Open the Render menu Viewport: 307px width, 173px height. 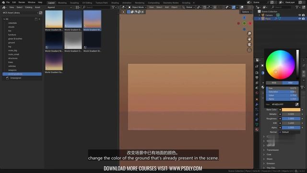coord(22,2)
